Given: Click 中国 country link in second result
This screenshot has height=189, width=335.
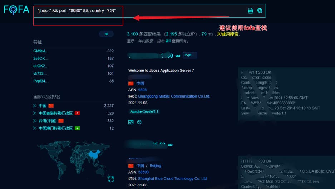Looking at the screenshot, I should coord(140,166).
